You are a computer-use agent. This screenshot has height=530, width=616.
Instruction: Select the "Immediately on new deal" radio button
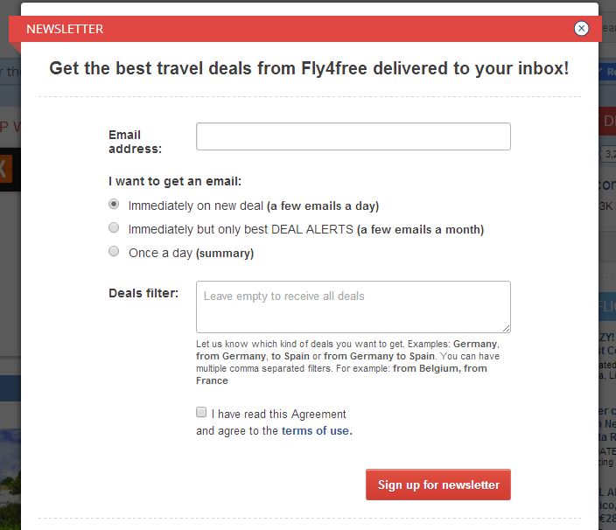(x=114, y=205)
